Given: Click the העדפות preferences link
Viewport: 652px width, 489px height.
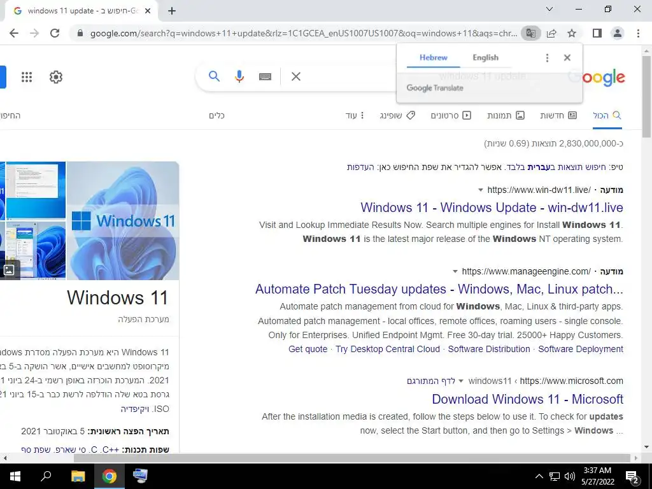Looking at the screenshot, I should click(360, 167).
